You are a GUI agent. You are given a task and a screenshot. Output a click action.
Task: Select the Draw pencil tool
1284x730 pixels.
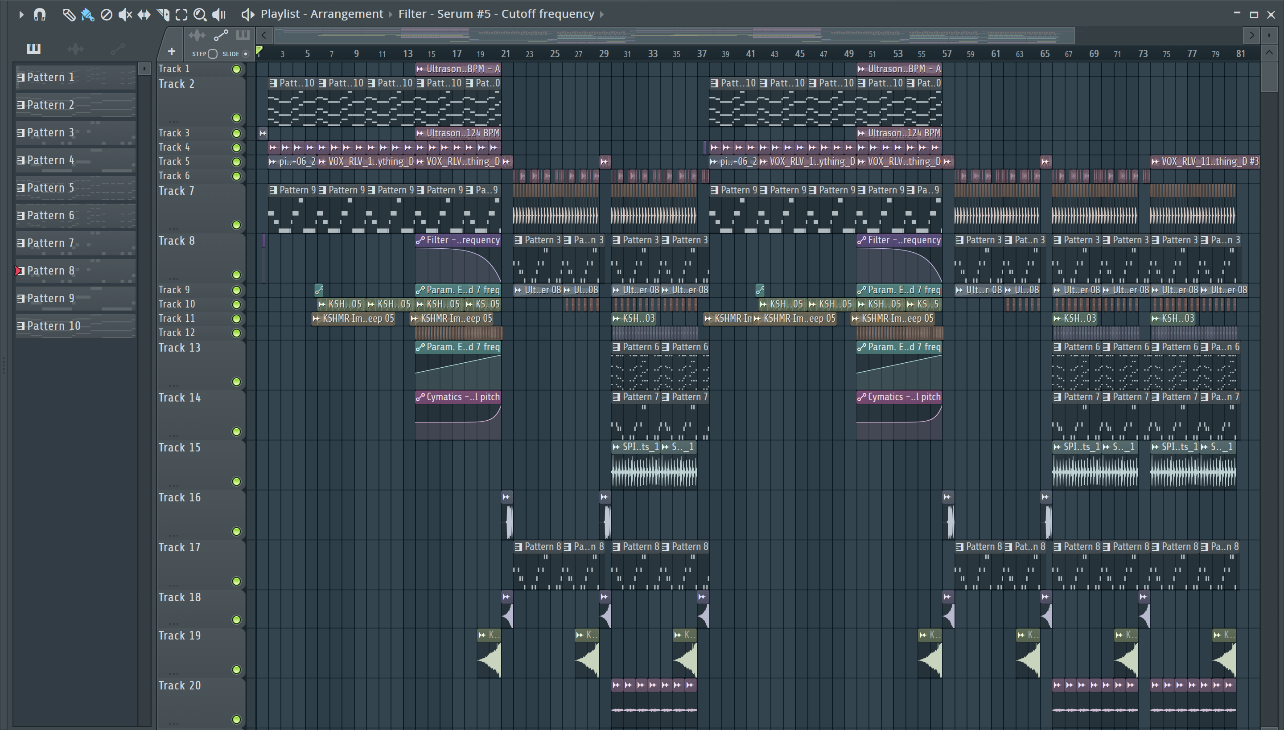pos(69,15)
